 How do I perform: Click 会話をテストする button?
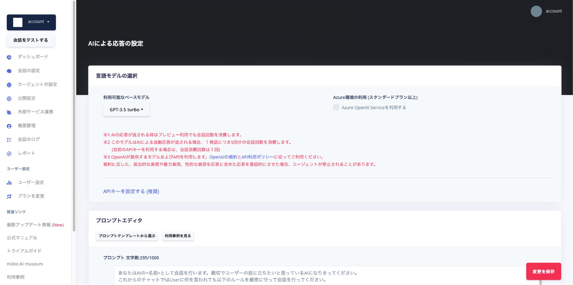(x=31, y=40)
